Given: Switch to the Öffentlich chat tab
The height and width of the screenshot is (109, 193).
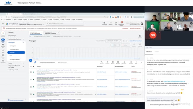Looking at the screenshot, I should click(x=149, y=52).
